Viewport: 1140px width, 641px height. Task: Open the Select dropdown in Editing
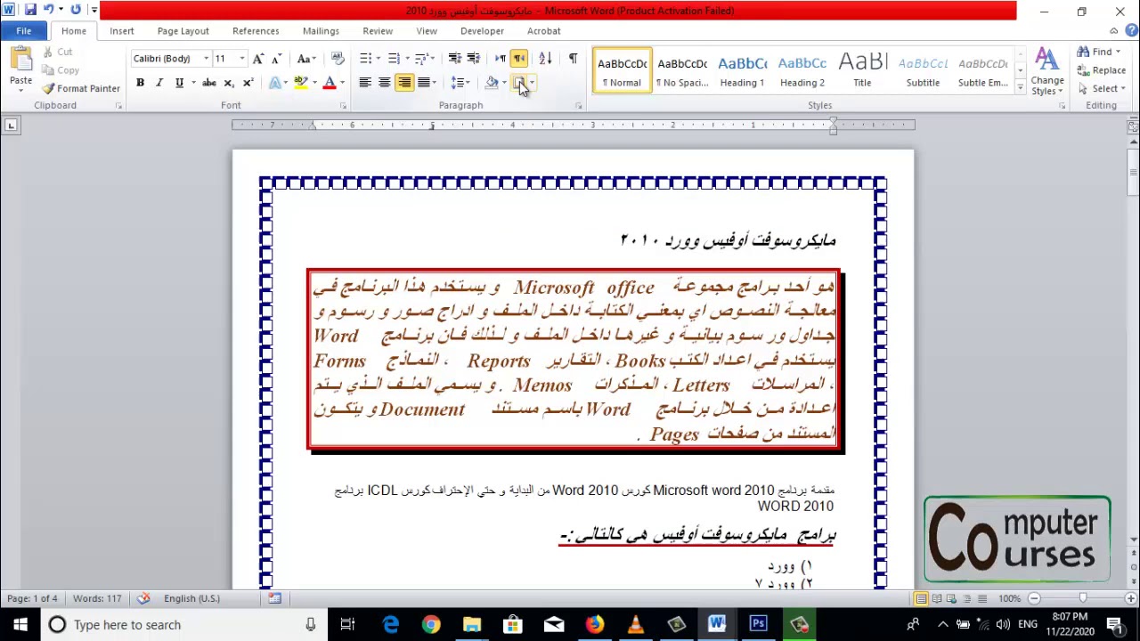pyautogui.click(x=1104, y=89)
